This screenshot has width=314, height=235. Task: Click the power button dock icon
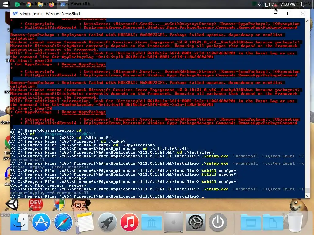[x=218, y=222]
